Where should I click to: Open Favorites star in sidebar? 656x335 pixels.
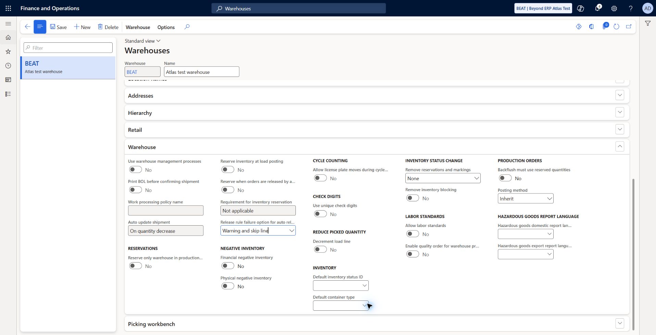[x=8, y=52]
